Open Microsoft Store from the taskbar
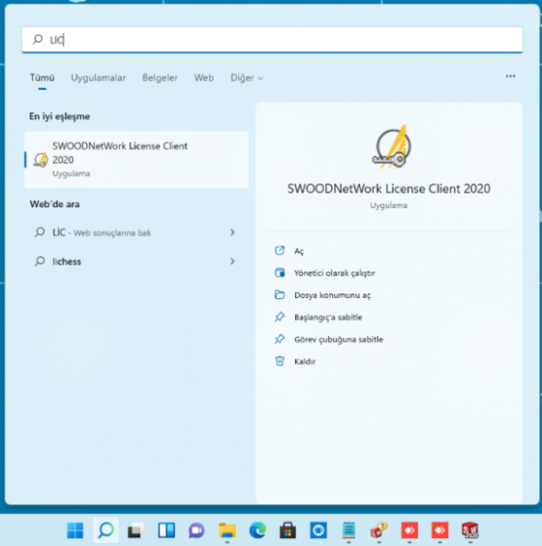542x546 pixels. tap(288, 530)
